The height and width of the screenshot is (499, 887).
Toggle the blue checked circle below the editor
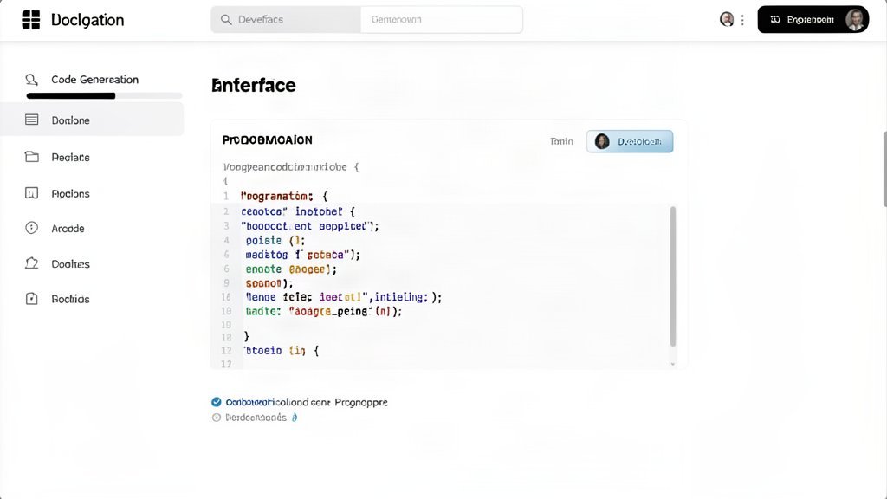point(216,402)
